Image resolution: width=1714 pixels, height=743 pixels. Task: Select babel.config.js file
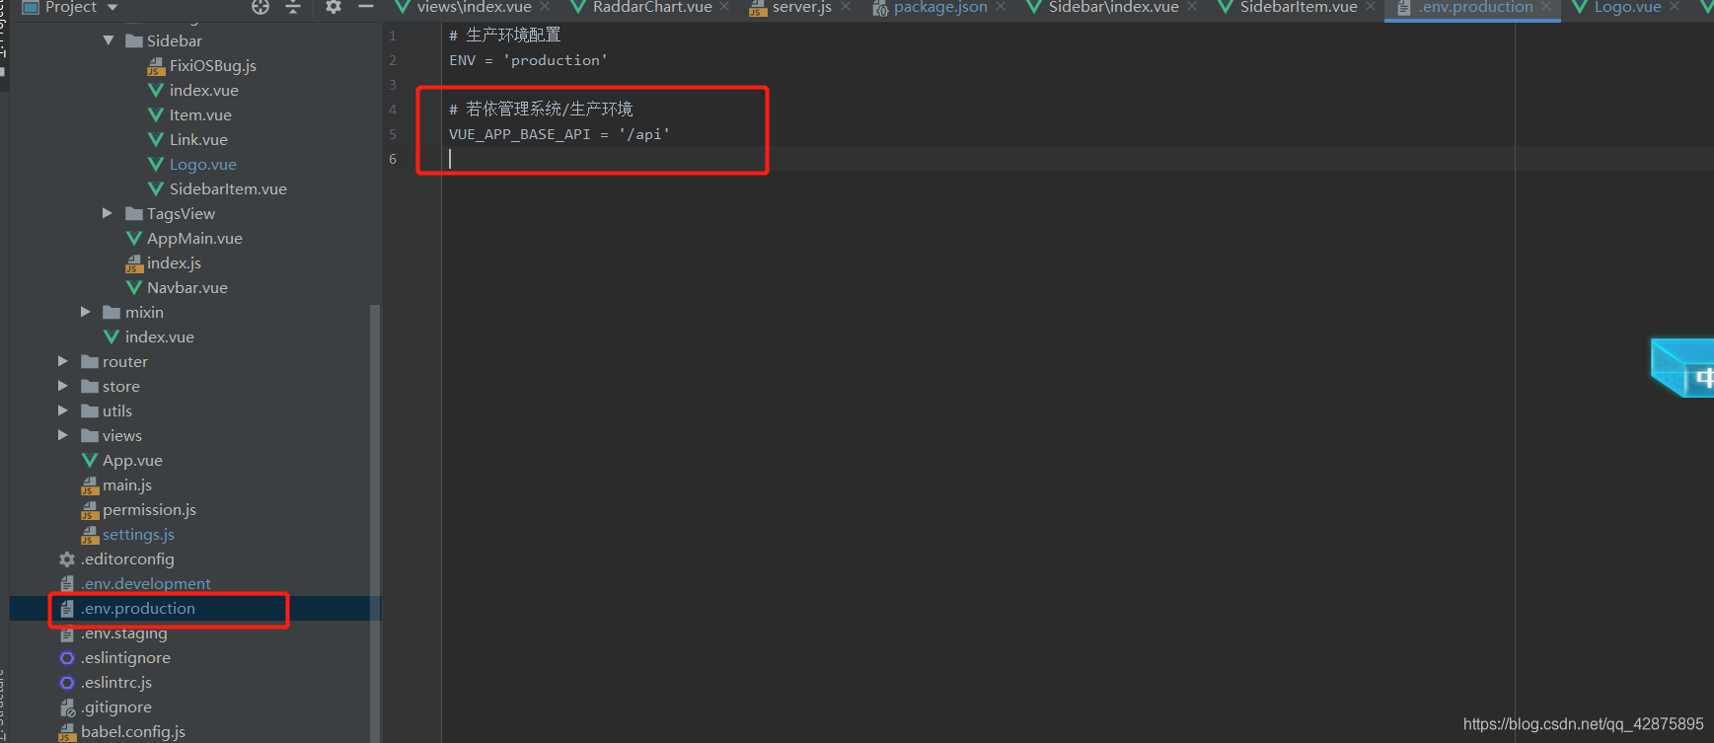pyautogui.click(x=133, y=731)
